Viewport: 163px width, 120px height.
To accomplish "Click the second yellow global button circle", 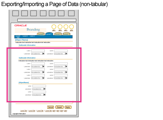I will [x=60, y=27].
